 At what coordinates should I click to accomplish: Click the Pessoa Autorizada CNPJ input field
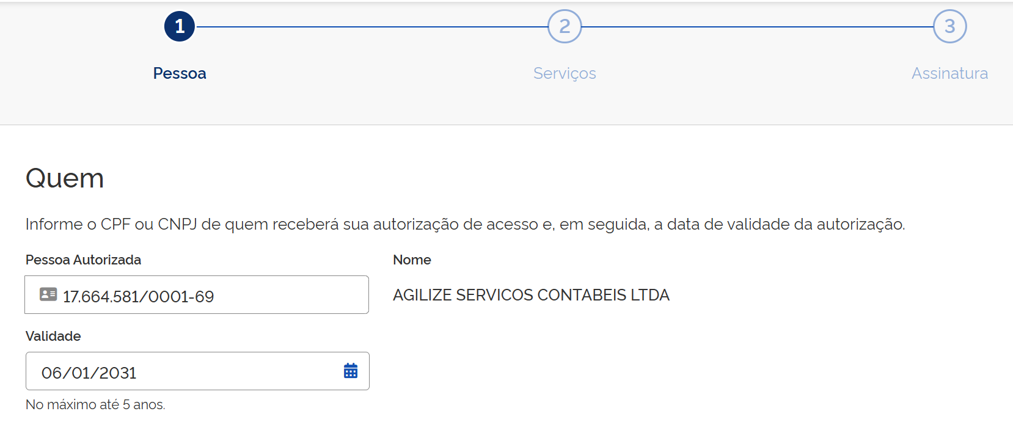coord(196,295)
